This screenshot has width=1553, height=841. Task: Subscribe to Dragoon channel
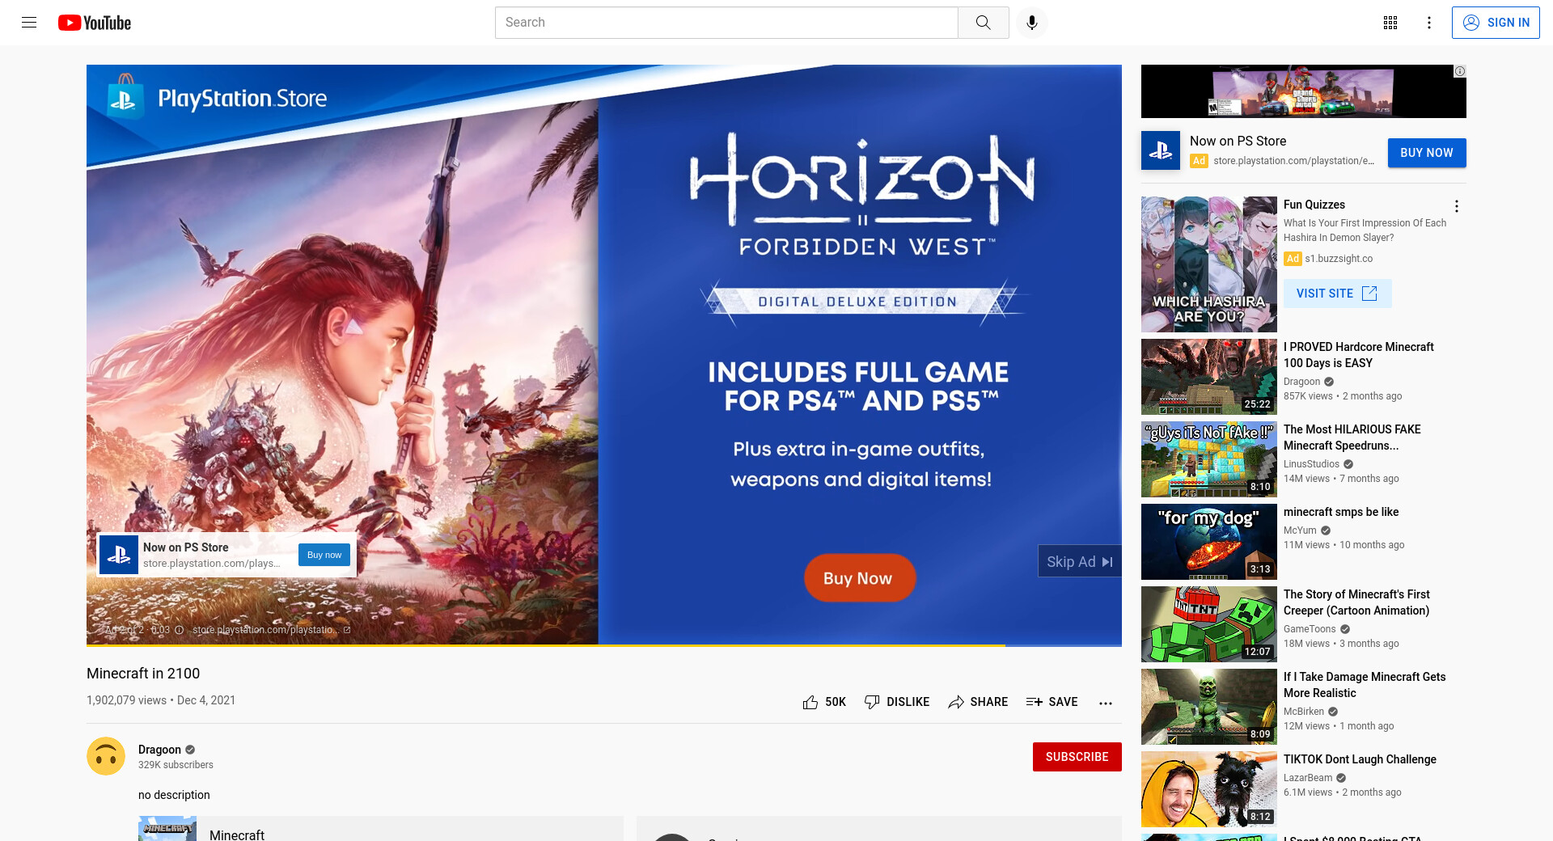click(1077, 757)
